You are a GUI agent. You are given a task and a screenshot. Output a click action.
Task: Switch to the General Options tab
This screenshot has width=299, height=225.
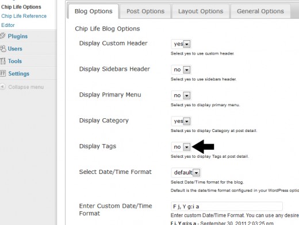pyautogui.click(x=260, y=11)
